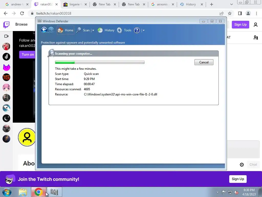Open Twitch user account icon
The height and width of the screenshot is (197, 262).
coord(256,25)
